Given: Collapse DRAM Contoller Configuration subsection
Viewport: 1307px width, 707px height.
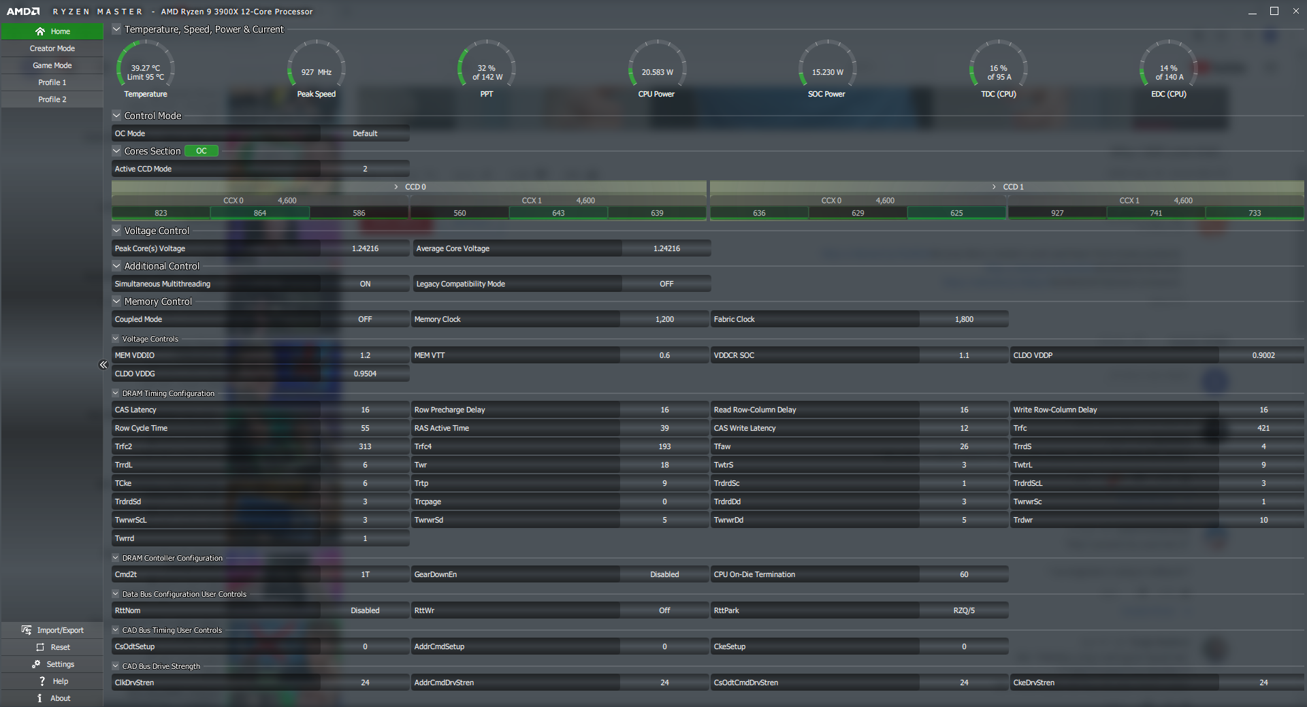Looking at the screenshot, I should (x=116, y=558).
